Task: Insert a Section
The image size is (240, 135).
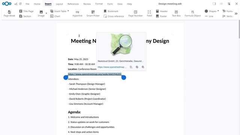Action: click(x=25, y=16)
